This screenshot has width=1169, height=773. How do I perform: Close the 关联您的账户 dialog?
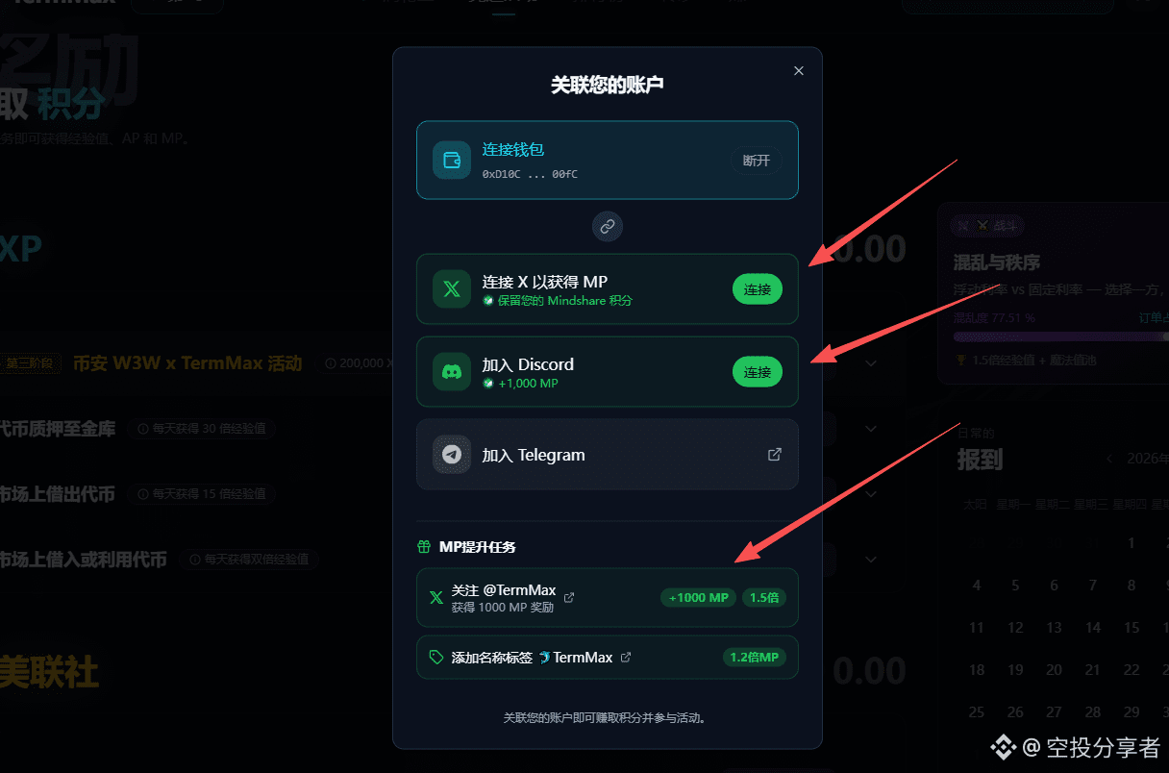coord(799,70)
